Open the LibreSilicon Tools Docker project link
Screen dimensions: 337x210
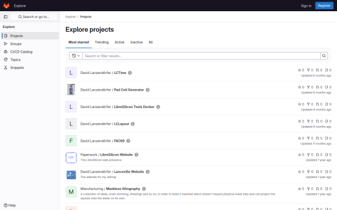[117, 107]
